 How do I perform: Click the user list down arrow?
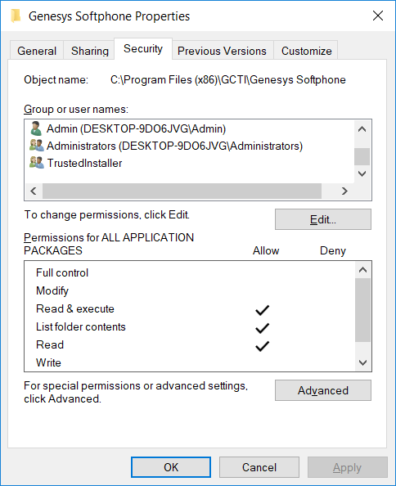(x=362, y=173)
